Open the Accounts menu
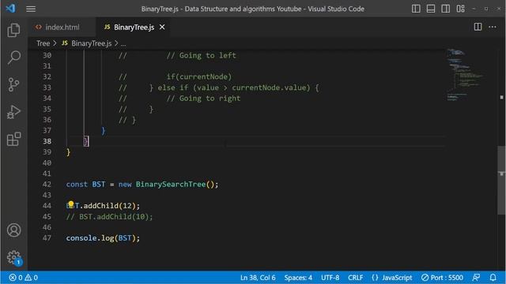506x284 pixels. point(14,230)
